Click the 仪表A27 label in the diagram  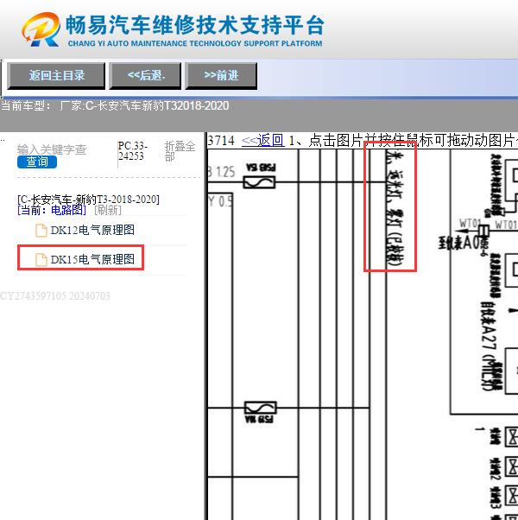click(490, 346)
